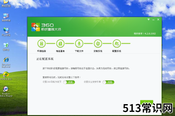175x116 pixels.
Task: Open 我的文档 desktop icon
Action: (6, 4)
